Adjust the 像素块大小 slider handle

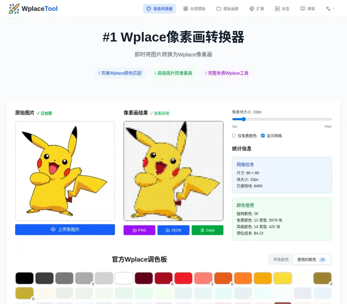coord(244,119)
